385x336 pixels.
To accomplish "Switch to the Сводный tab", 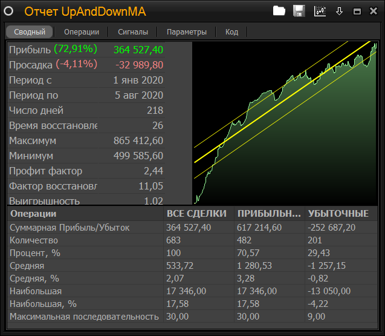I will point(30,32).
